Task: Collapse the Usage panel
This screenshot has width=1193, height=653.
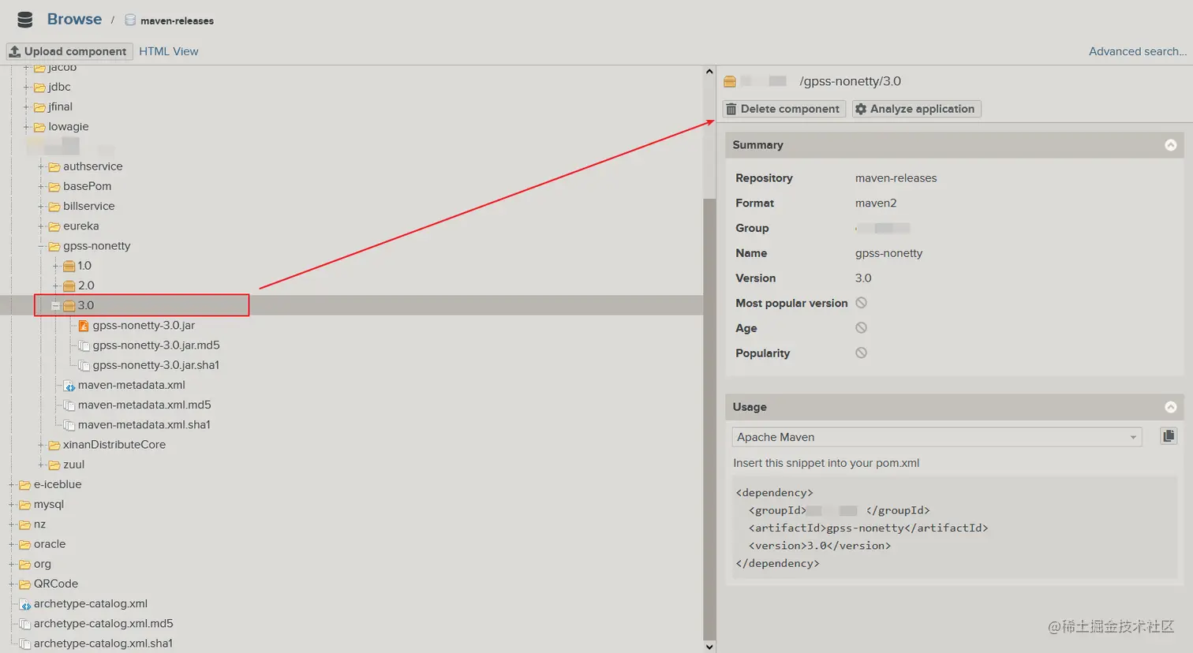Action: 1171,407
